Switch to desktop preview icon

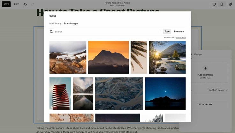(x=214, y=4)
